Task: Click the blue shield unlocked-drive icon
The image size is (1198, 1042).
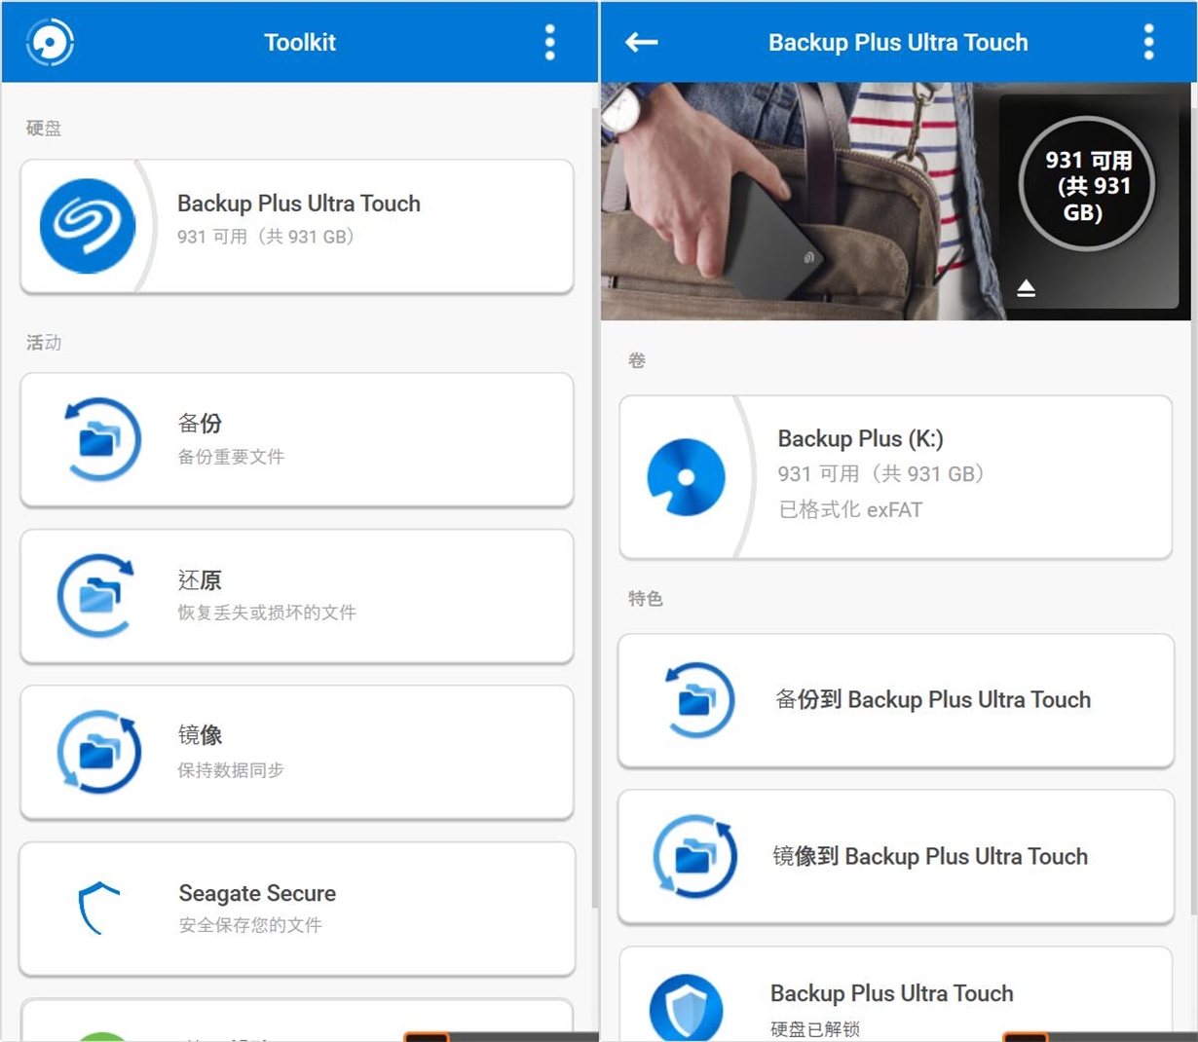Action: coord(687,1008)
